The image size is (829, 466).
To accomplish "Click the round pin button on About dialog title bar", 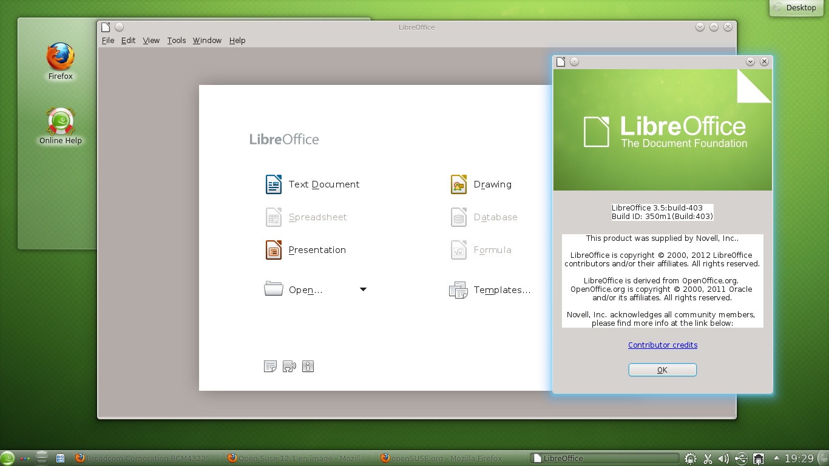I will point(574,61).
